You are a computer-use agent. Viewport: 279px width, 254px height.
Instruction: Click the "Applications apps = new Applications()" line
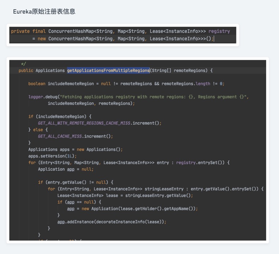[75, 149]
